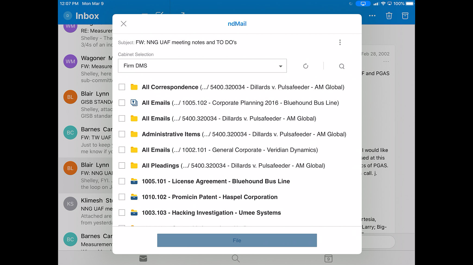Open the Firm DMS cabinet dropdown
The image size is (473, 265).
(x=202, y=66)
